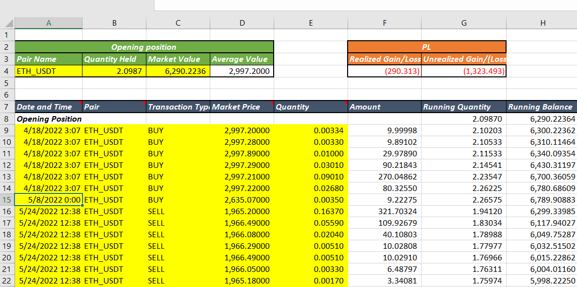Click the 321.70324 amount cell

pyautogui.click(x=384, y=212)
